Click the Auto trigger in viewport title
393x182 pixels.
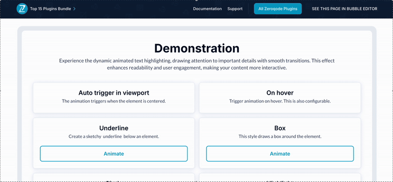[x=114, y=93]
